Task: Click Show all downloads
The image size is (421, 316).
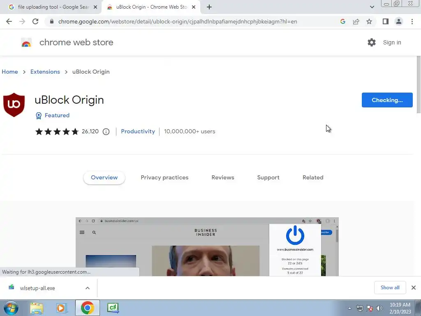Action: click(390, 288)
